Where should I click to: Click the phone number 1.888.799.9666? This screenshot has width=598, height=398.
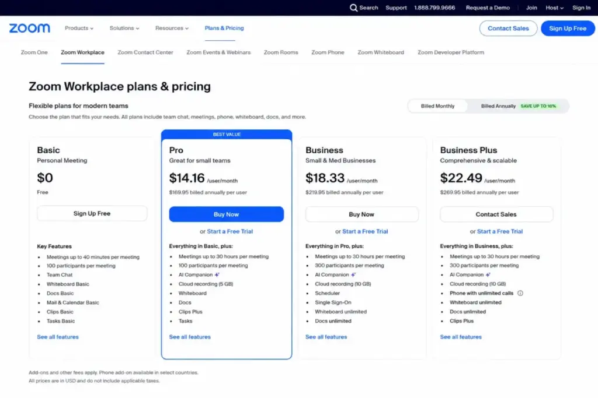434,8
